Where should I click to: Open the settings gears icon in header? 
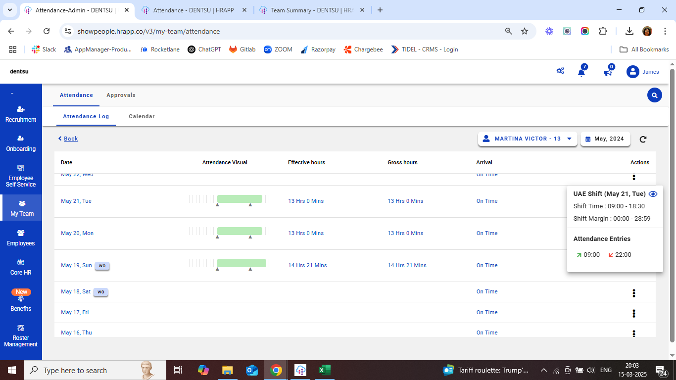pos(560,71)
